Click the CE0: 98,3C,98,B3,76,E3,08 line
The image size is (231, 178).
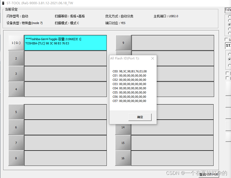129,71
